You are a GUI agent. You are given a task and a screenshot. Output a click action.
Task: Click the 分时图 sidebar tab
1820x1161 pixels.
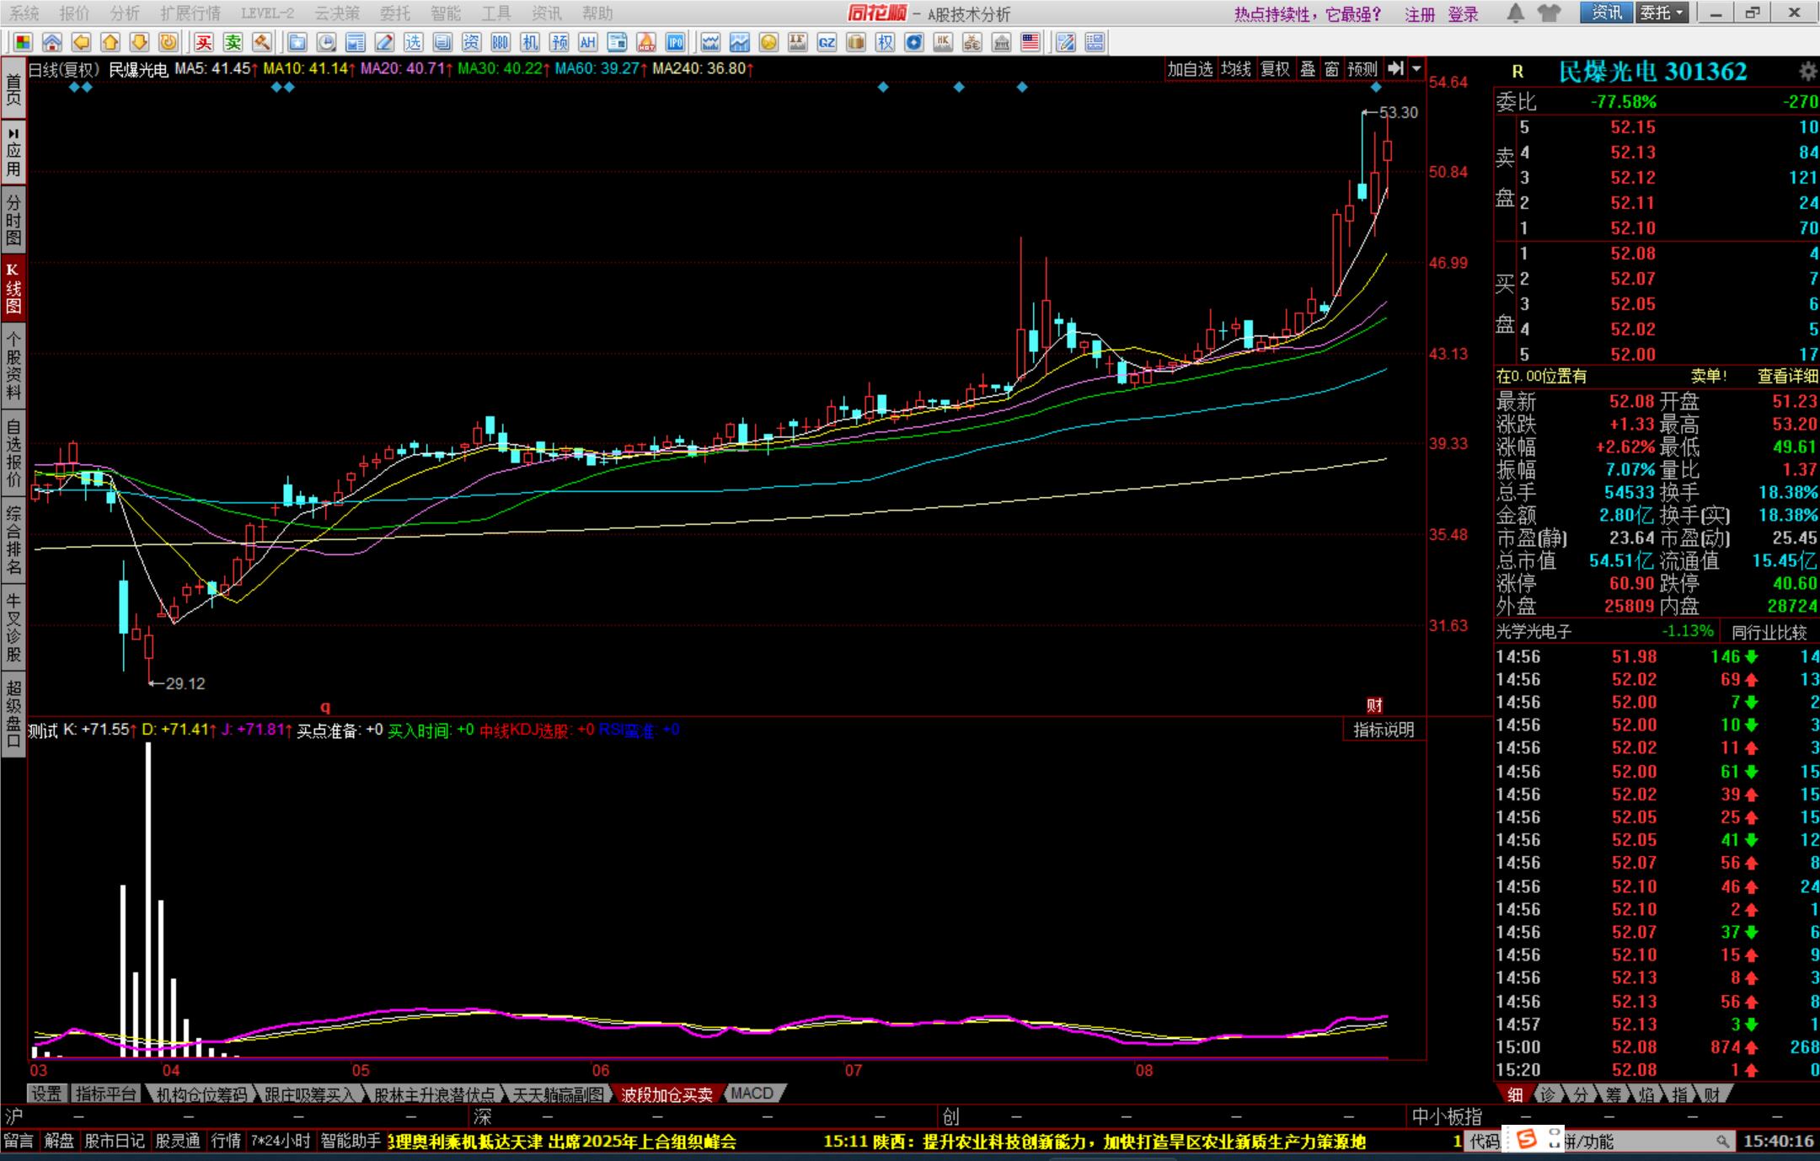13,219
